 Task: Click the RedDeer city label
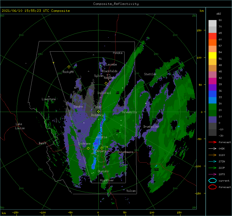pyautogui.click(x=109, y=78)
